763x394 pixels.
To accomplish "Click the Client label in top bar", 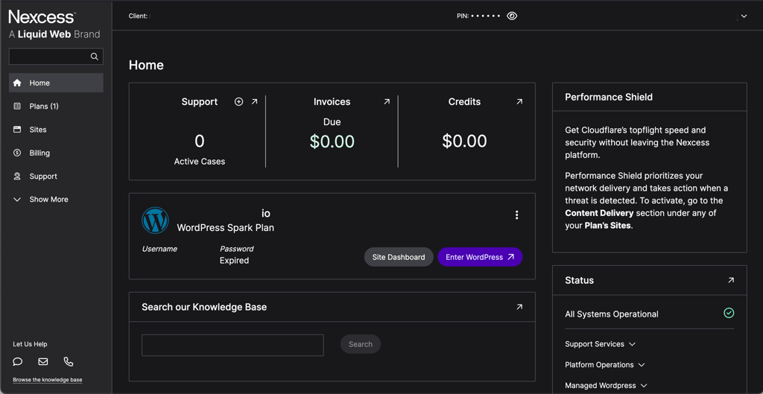I will click(x=138, y=16).
